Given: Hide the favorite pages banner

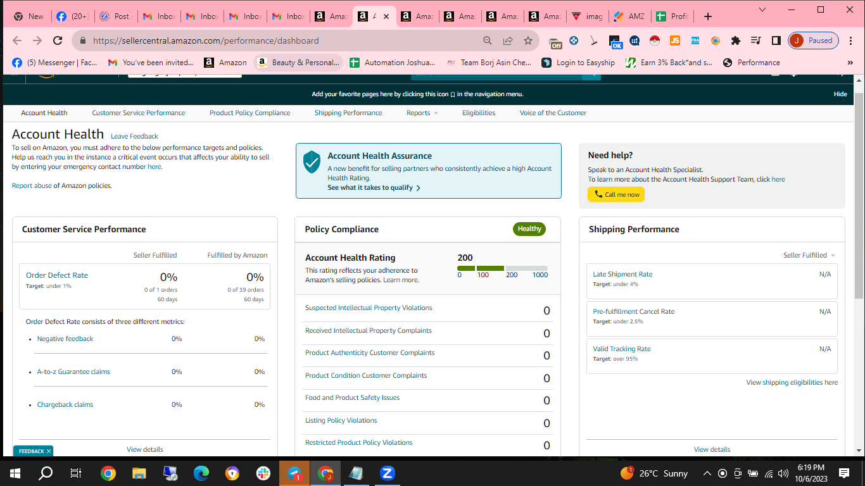Looking at the screenshot, I should 840,94.
